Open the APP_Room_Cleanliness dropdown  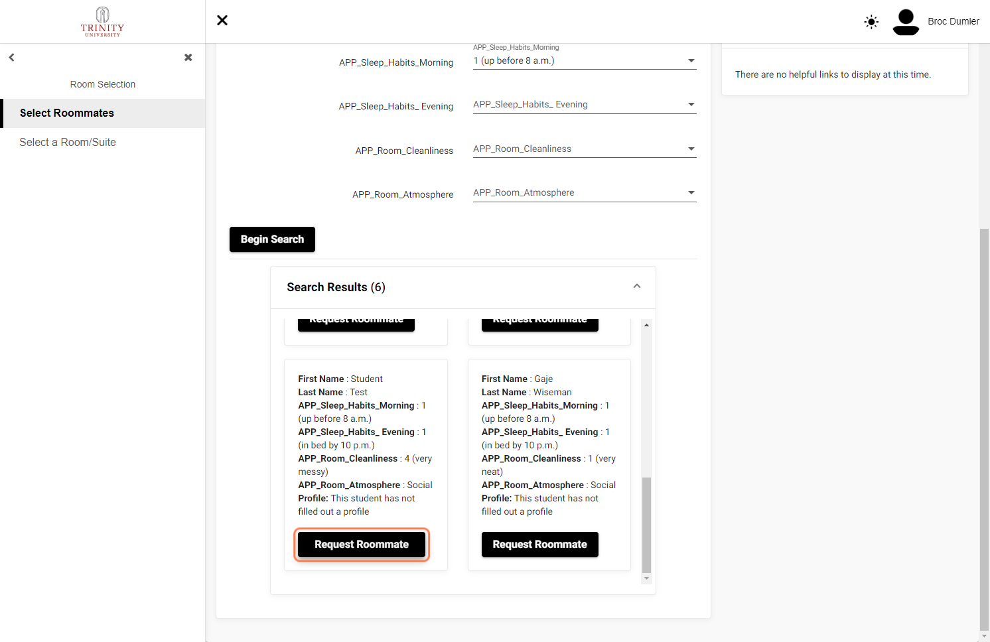585,149
